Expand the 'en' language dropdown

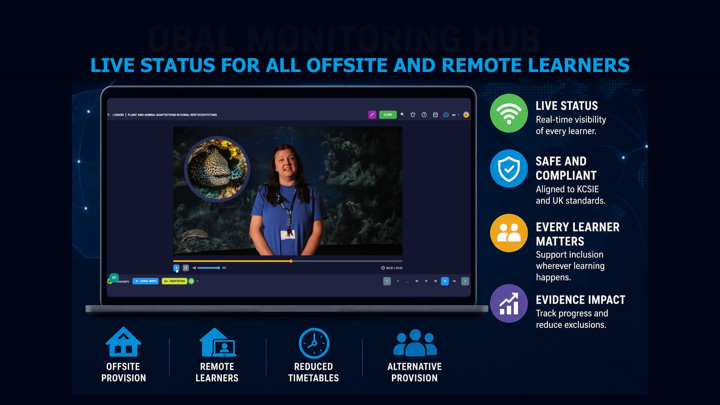click(x=455, y=115)
